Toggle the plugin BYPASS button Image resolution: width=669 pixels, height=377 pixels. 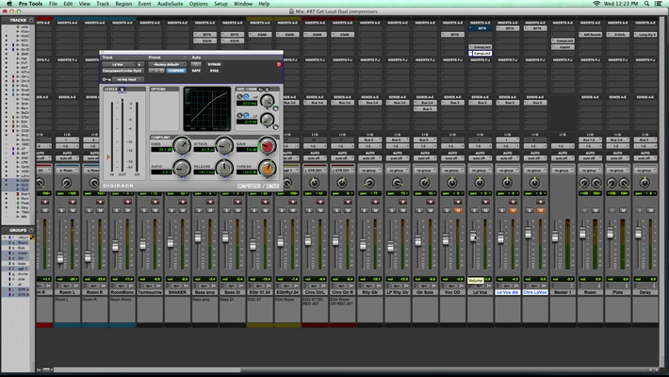[x=214, y=64]
